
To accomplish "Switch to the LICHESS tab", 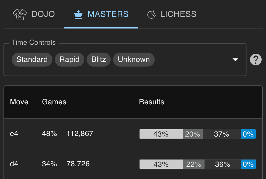I will (171, 14).
